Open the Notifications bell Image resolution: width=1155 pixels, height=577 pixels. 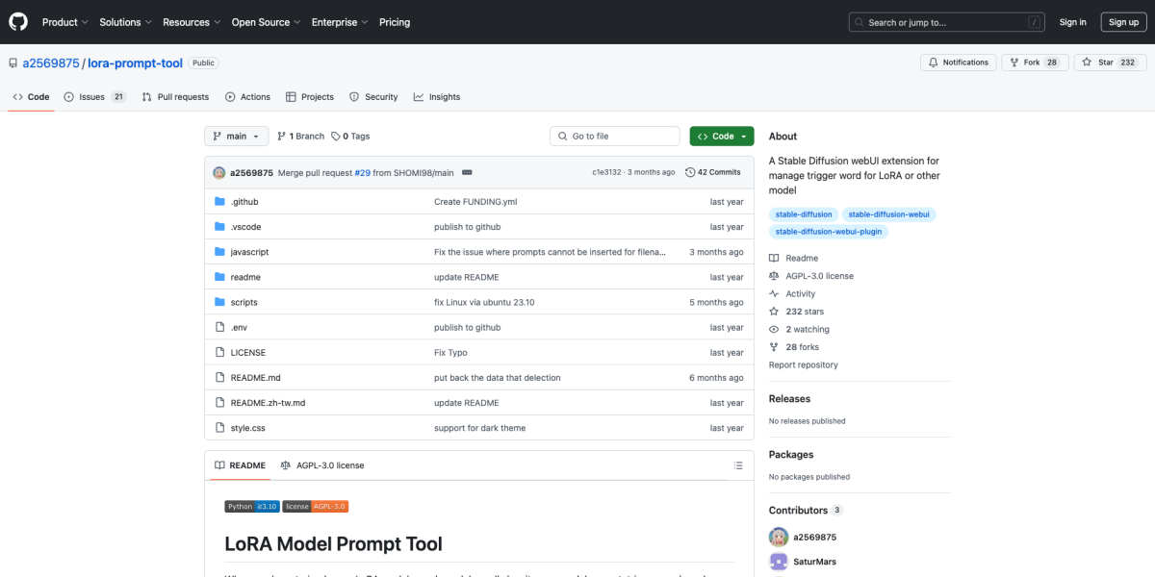click(x=934, y=62)
